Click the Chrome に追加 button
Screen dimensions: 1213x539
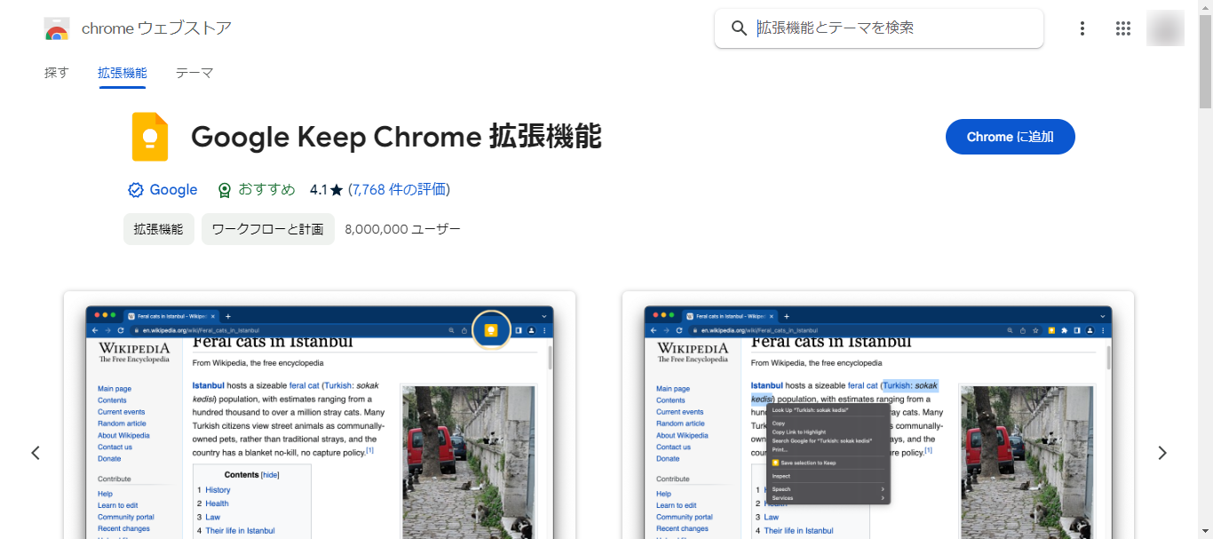(1010, 137)
